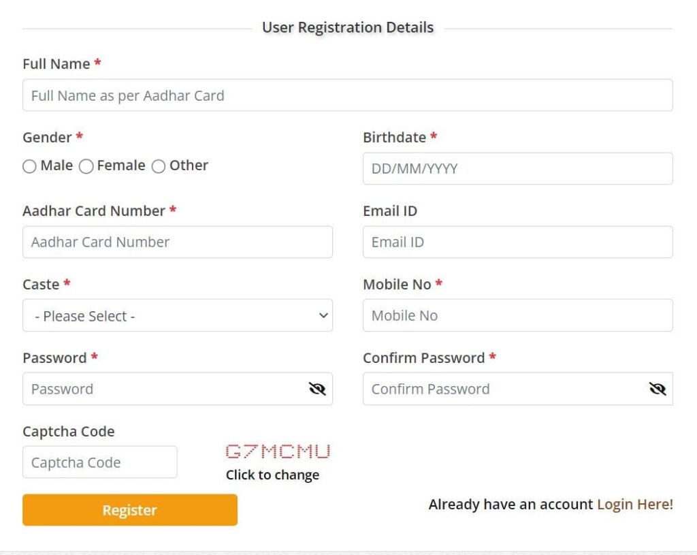Image resolution: width=697 pixels, height=555 pixels.
Task: Choose the Other gender radio button
Action: (159, 166)
